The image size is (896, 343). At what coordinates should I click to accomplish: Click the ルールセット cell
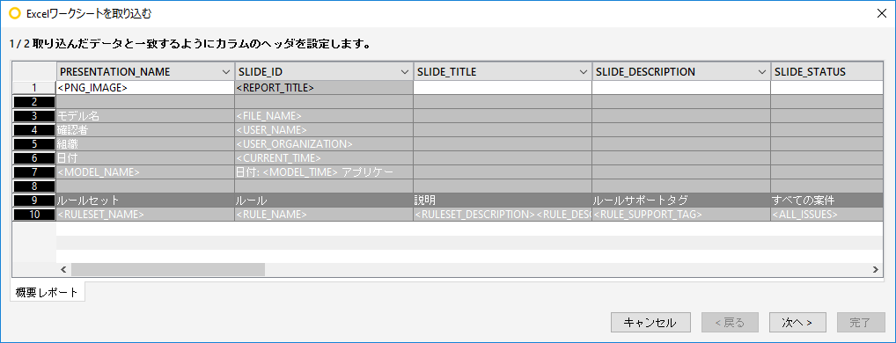(145, 201)
